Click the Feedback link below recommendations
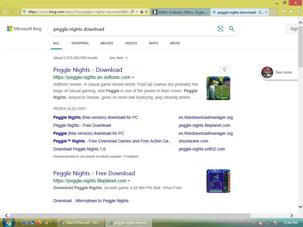This screenshot has height=227, width=303. [131, 157]
